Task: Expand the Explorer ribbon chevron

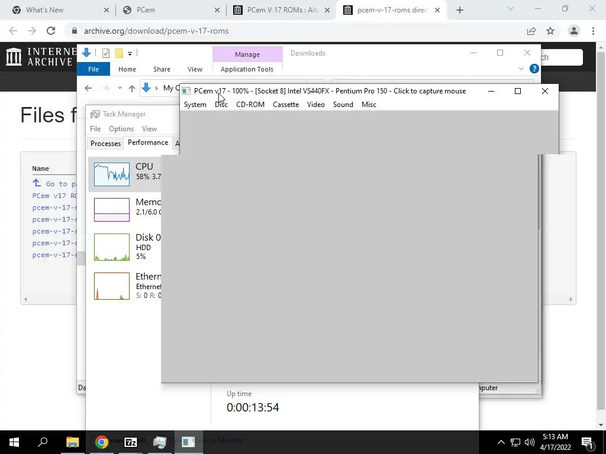Action: 521,69
